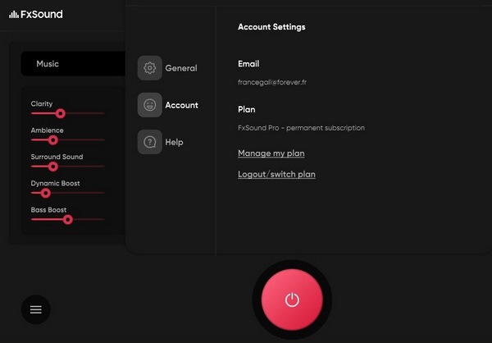This screenshot has height=343, width=492.
Task: Click the Plan label
Action: pyautogui.click(x=246, y=109)
